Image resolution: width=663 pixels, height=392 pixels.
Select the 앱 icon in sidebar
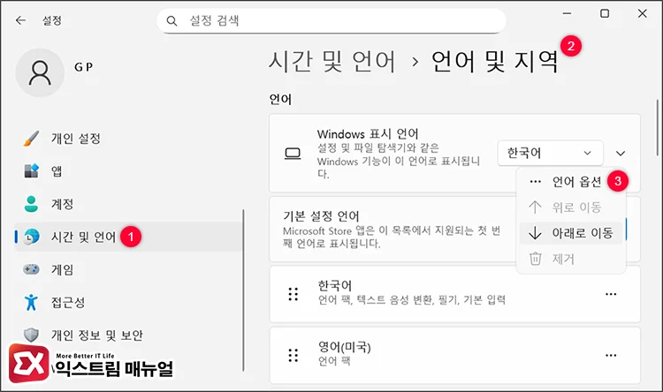click(x=31, y=170)
